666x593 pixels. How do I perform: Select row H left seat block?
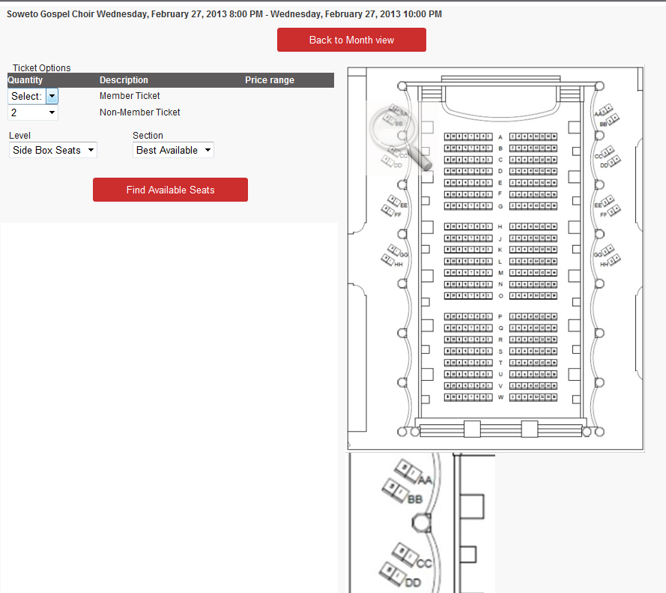tap(467, 226)
